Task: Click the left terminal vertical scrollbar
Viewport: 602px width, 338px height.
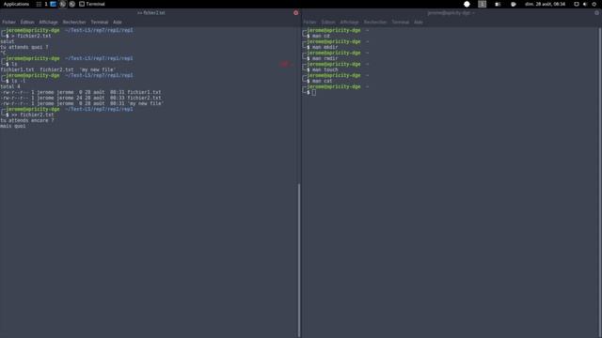Action: 299,260
